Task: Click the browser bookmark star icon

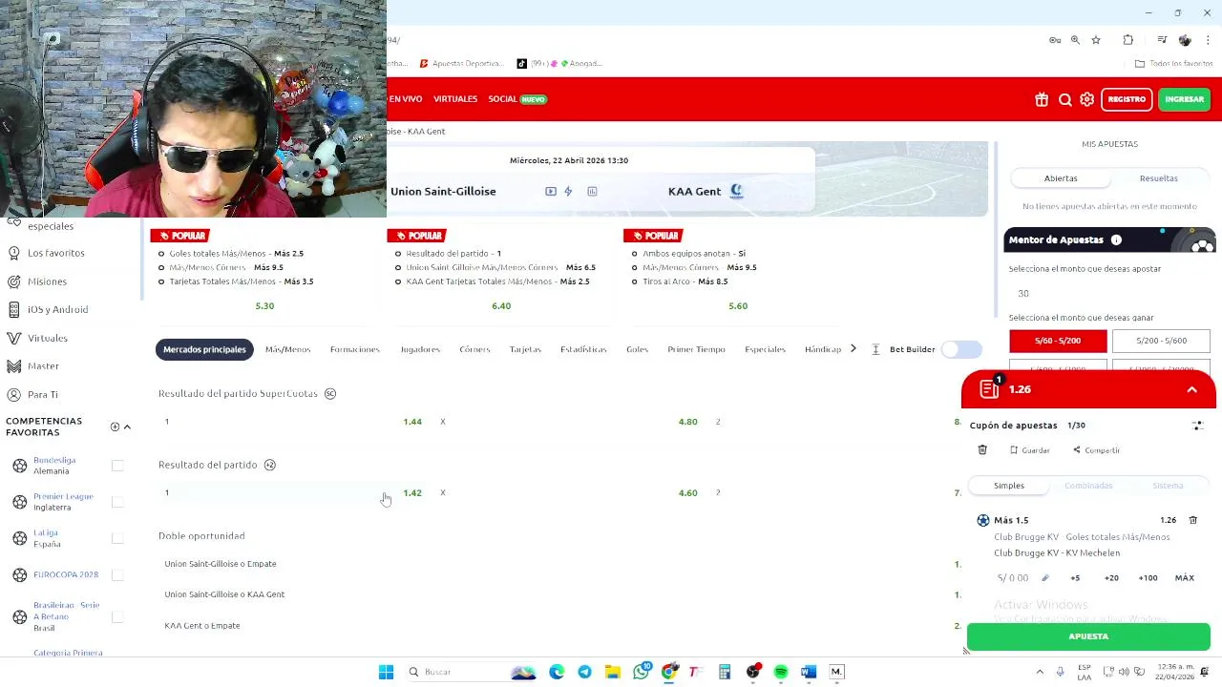Action: coord(1096,40)
